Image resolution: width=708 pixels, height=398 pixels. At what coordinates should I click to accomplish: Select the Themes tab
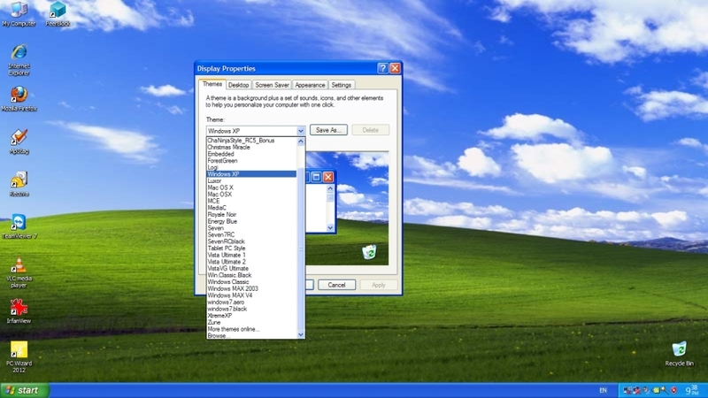pyautogui.click(x=212, y=84)
